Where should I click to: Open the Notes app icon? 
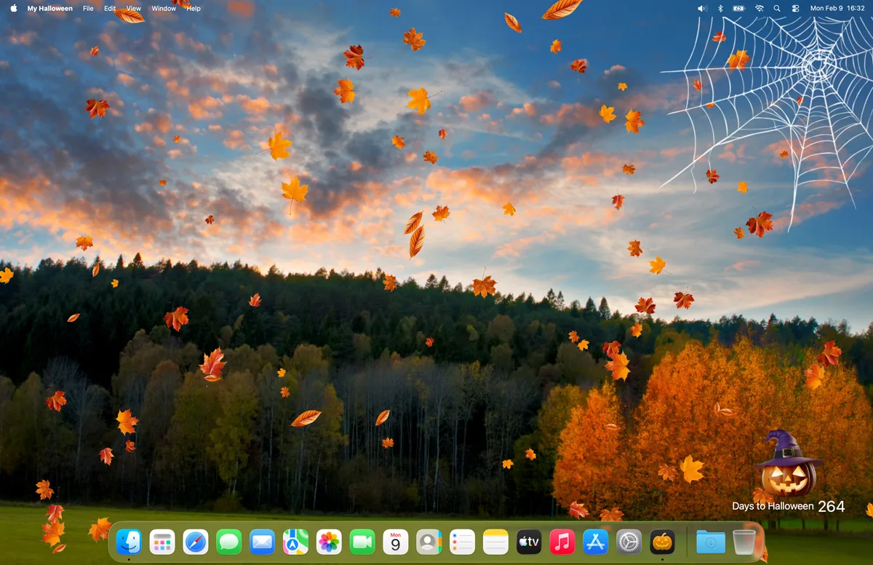(495, 542)
